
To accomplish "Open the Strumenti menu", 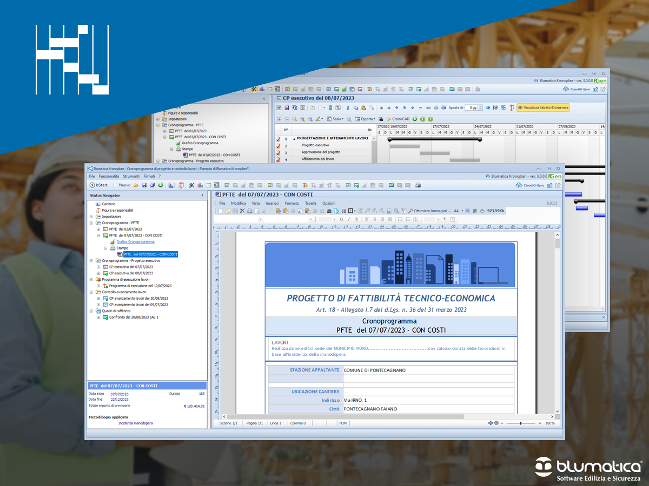I will click(131, 177).
